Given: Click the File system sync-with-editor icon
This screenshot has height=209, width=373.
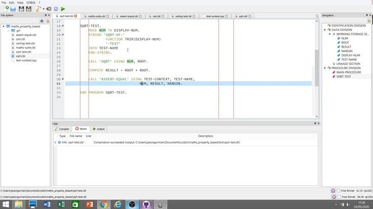Looking at the screenshot, I should [42, 21].
